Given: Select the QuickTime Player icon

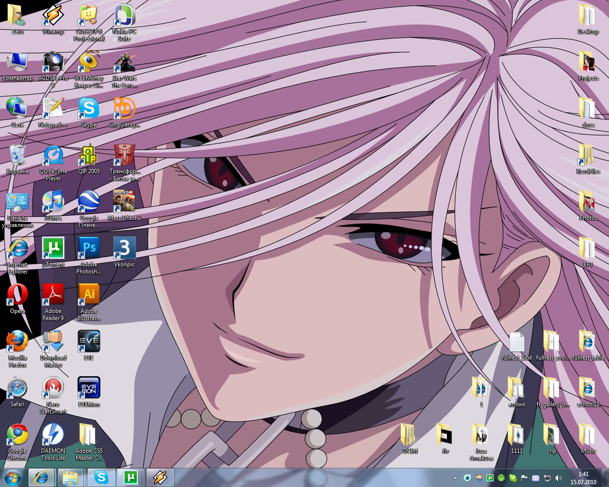Looking at the screenshot, I should pyautogui.click(x=53, y=163).
